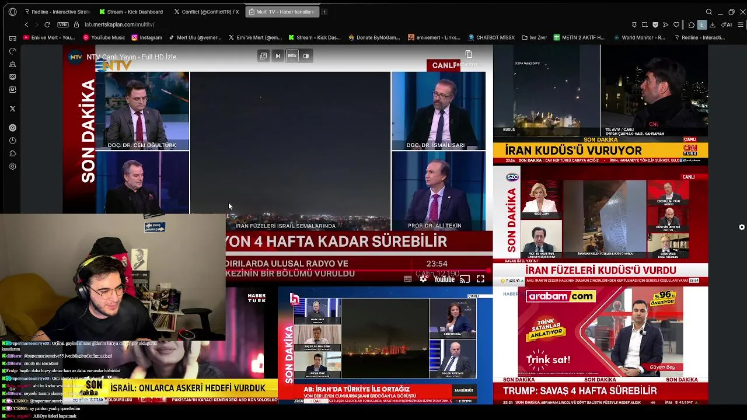The width and height of the screenshot is (747, 420).
Task: Go forward to the next page
Action: 36,24
